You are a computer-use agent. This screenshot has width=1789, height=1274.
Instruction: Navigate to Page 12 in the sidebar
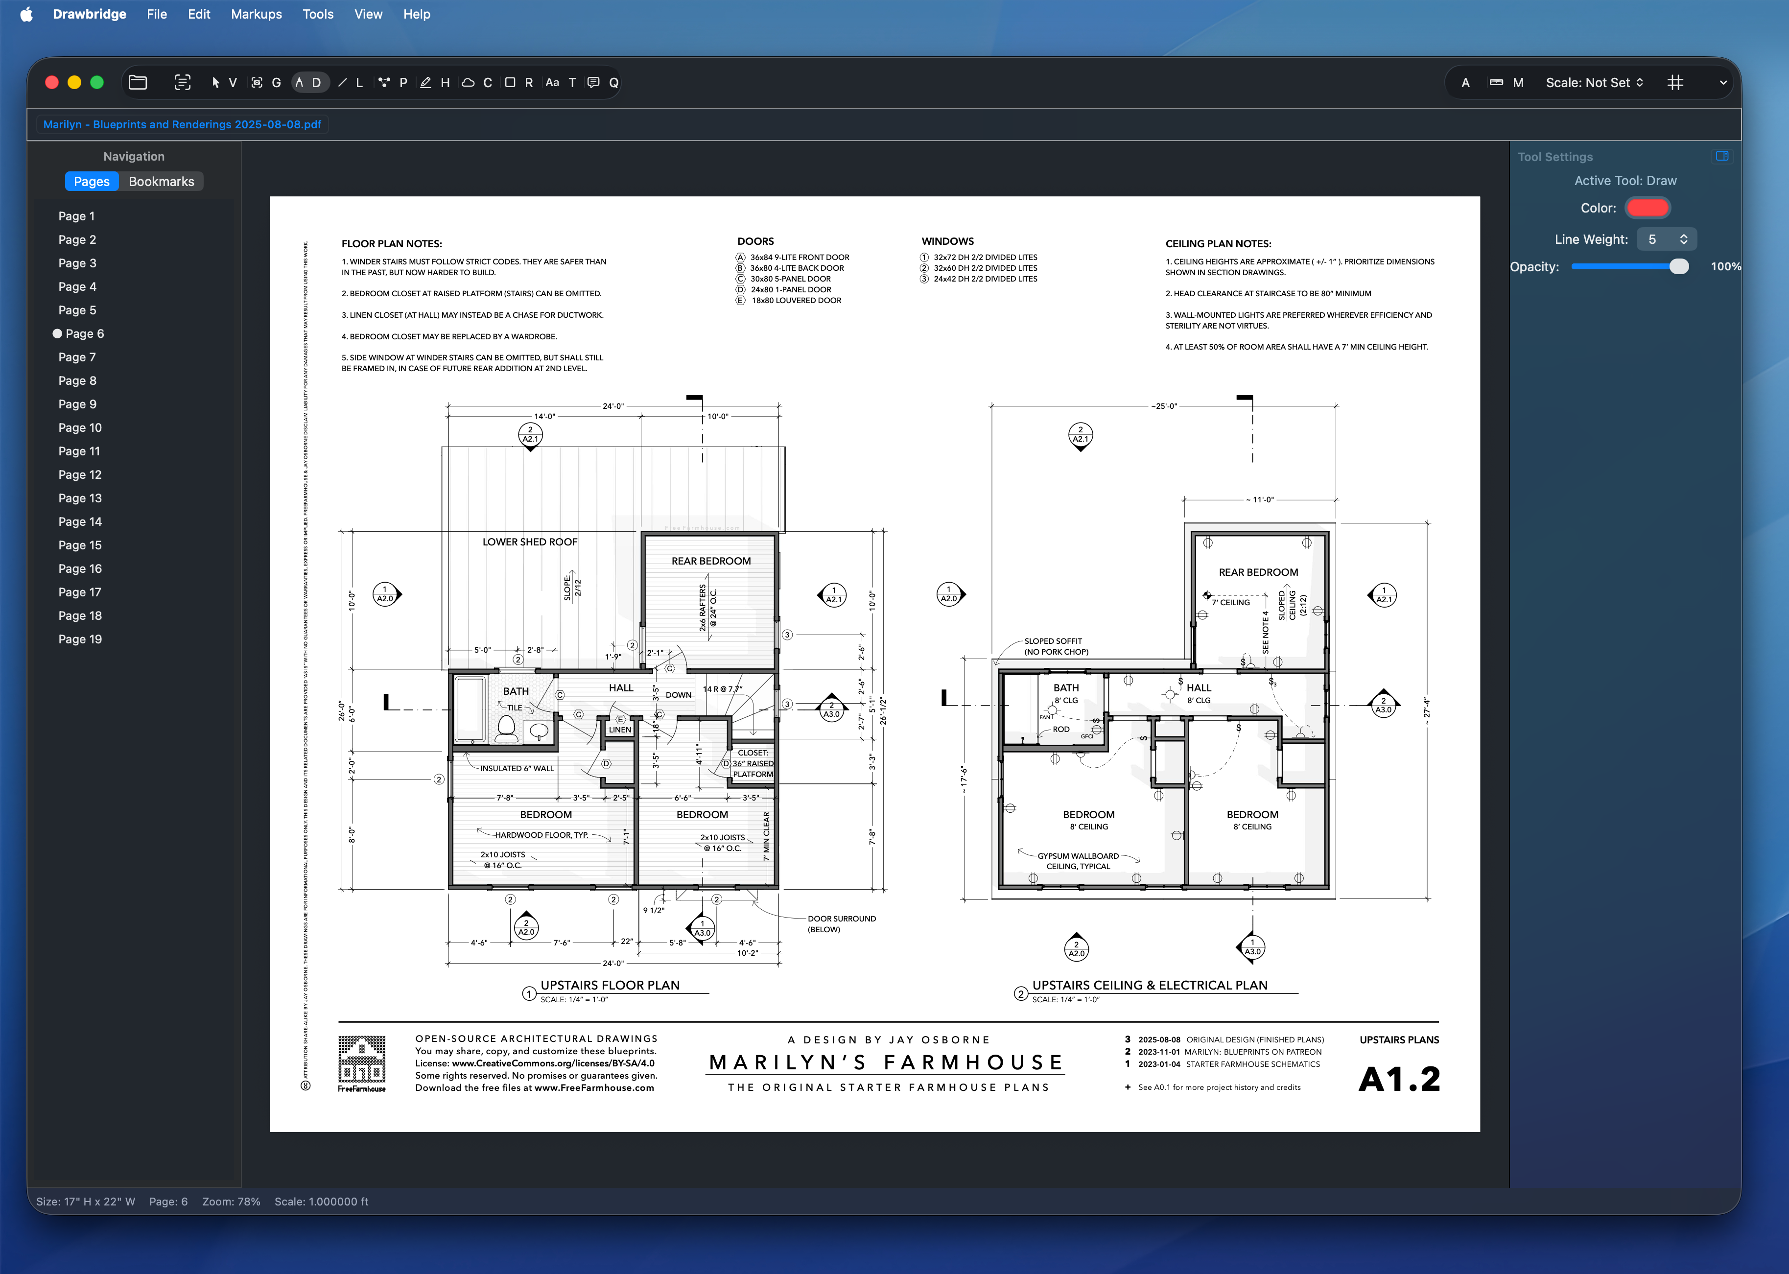[80, 474]
